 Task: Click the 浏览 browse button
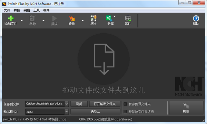tap(79, 104)
